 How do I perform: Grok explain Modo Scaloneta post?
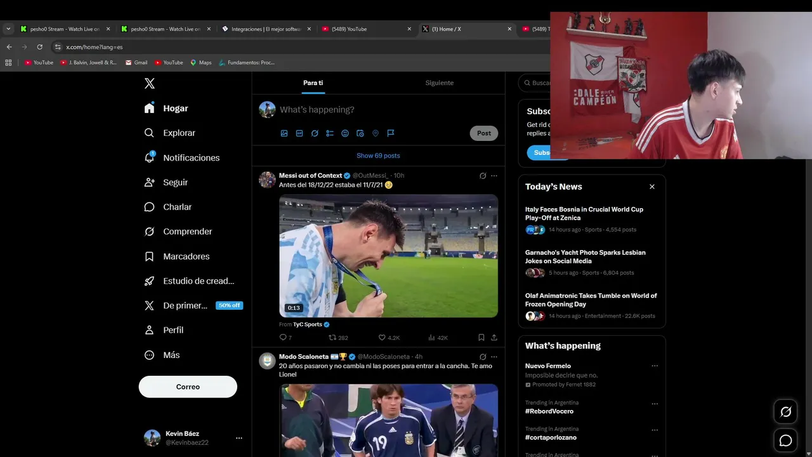[483, 357]
